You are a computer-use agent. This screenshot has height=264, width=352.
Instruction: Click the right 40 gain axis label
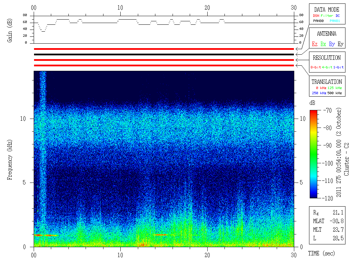coord(301,29)
